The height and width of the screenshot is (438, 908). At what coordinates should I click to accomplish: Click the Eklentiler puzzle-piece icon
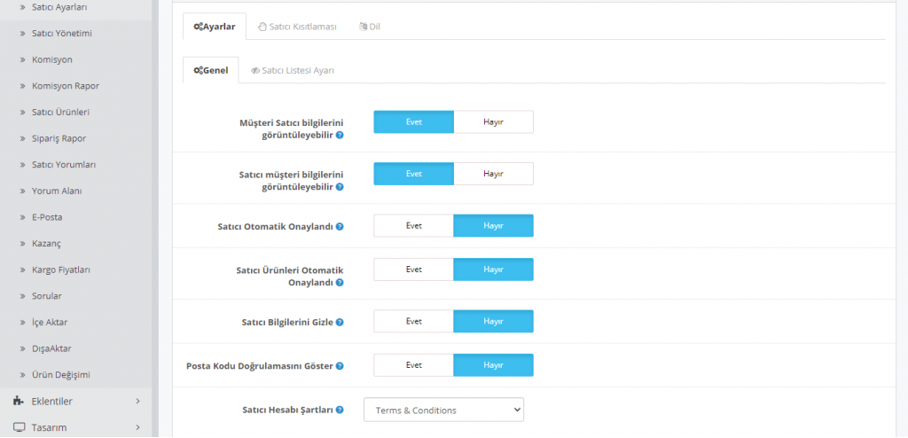coord(19,401)
